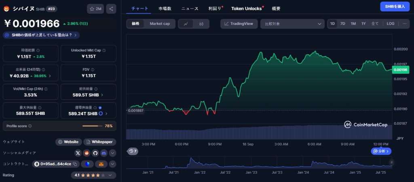
Task: Open the Whitepaper link
Action: point(100,142)
